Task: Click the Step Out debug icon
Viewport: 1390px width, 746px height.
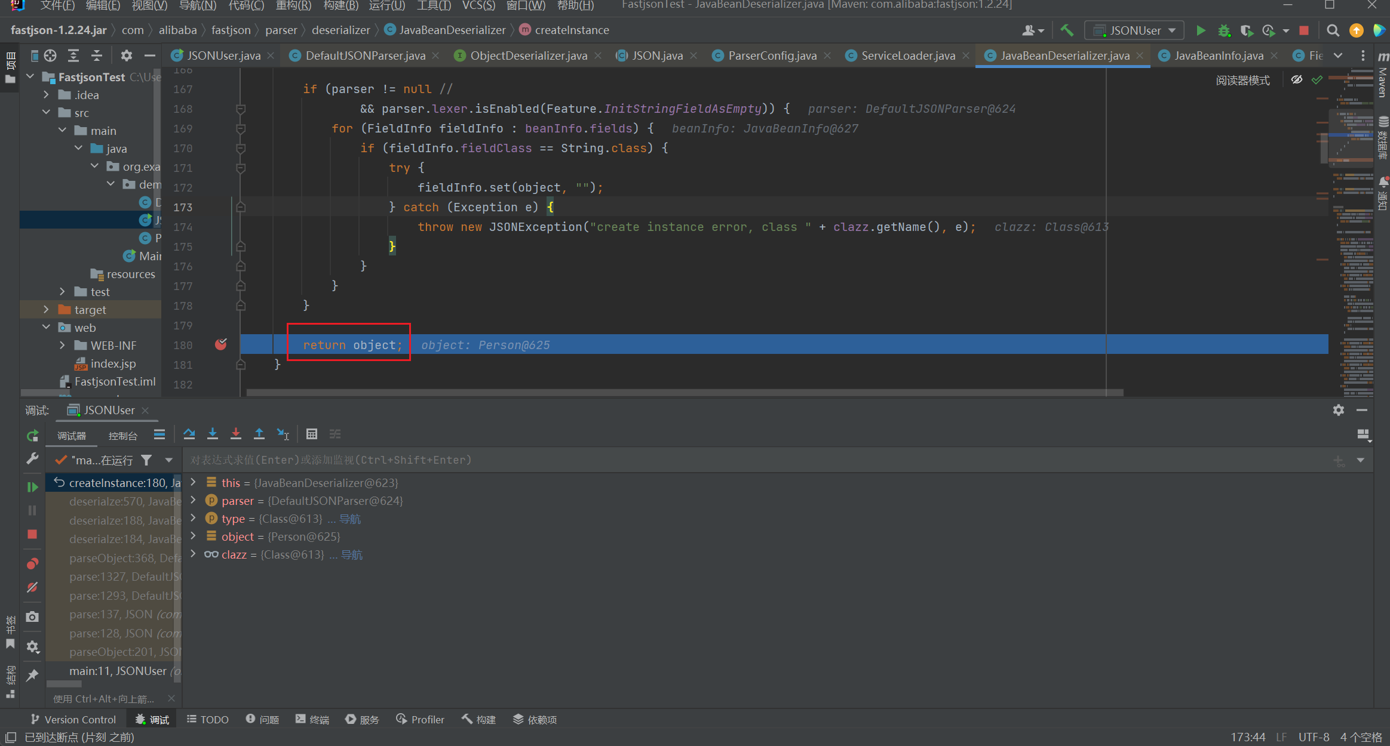Action: coord(259,434)
